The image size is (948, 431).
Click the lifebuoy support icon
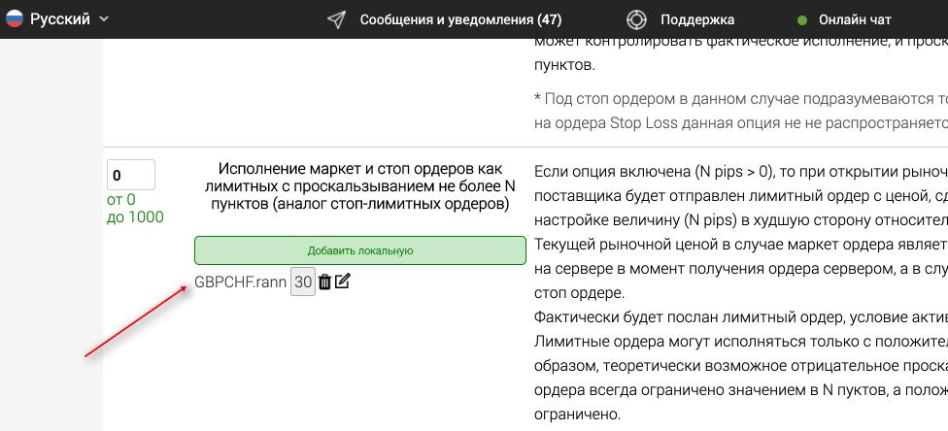(636, 19)
